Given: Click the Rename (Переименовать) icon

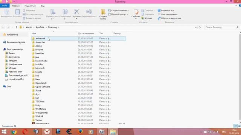Looking at the screenshot, I should pos(89,12).
